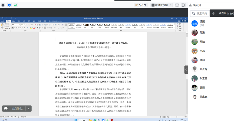Viewport: 234px width, 121px height.
Task: Click the meeting info icon
Action: (x=3, y=5)
